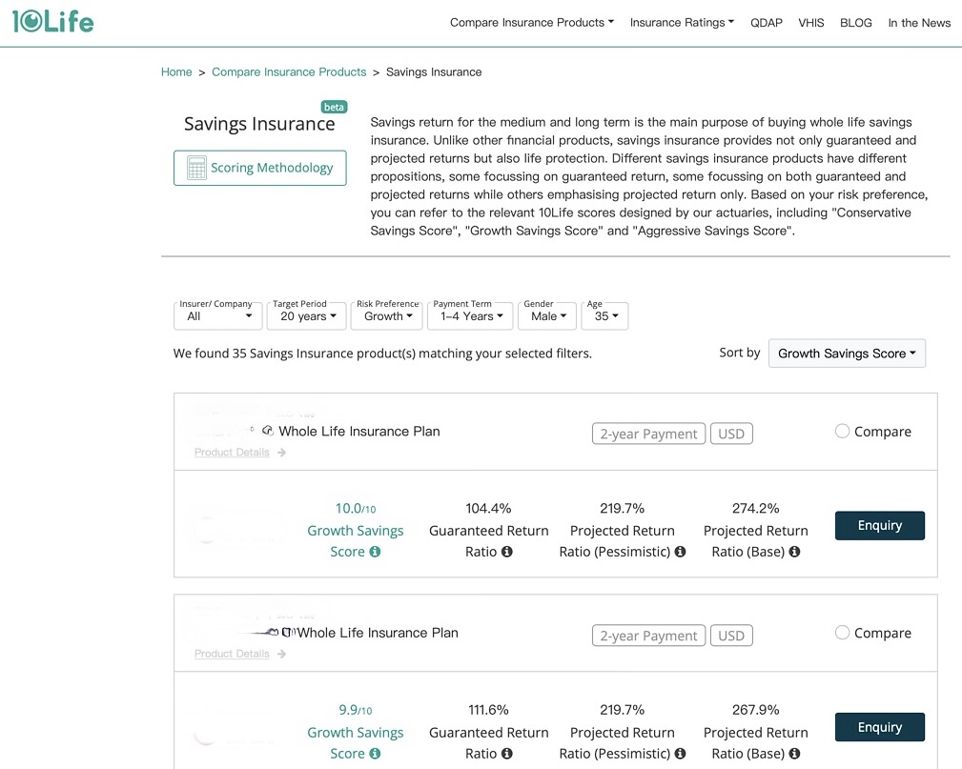The height and width of the screenshot is (769, 962).
Task: Select Compare radio for first insurance plan
Action: tap(842, 432)
